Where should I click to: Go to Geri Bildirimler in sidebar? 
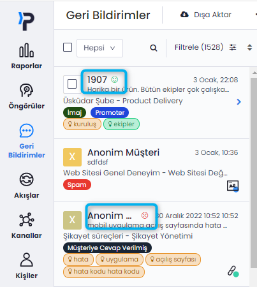[x=27, y=141]
